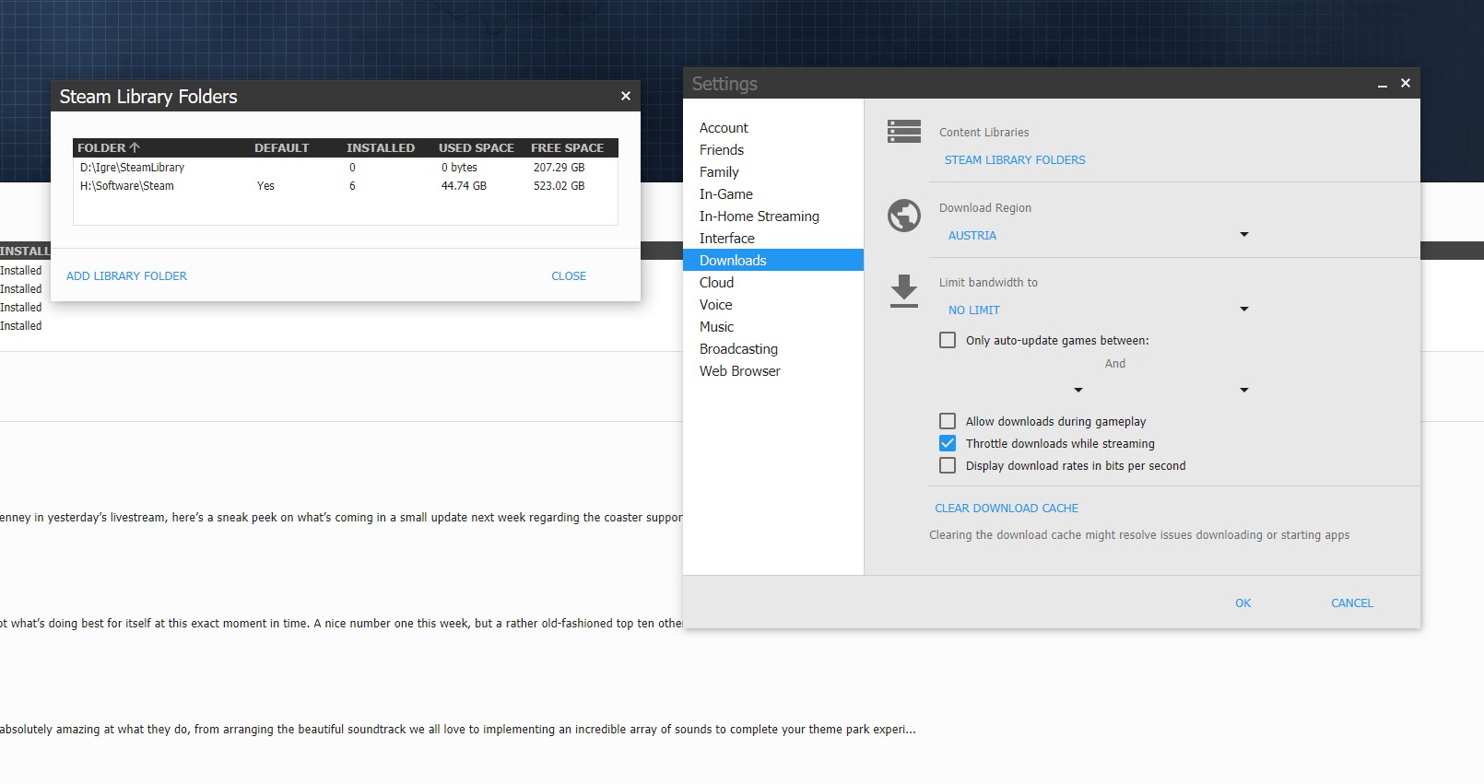
Task: Open the Interface settings section
Action: coord(772,239)
